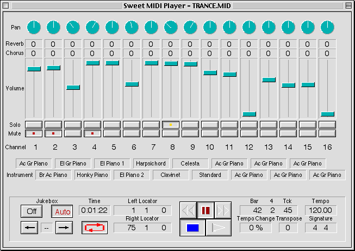Screen dimensions: 355x251
Task: Click the Transpose value field
Action: point(288,228)
